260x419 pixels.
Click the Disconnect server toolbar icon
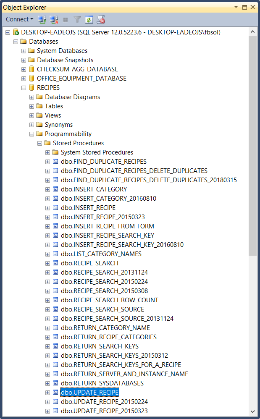[54, 19]
